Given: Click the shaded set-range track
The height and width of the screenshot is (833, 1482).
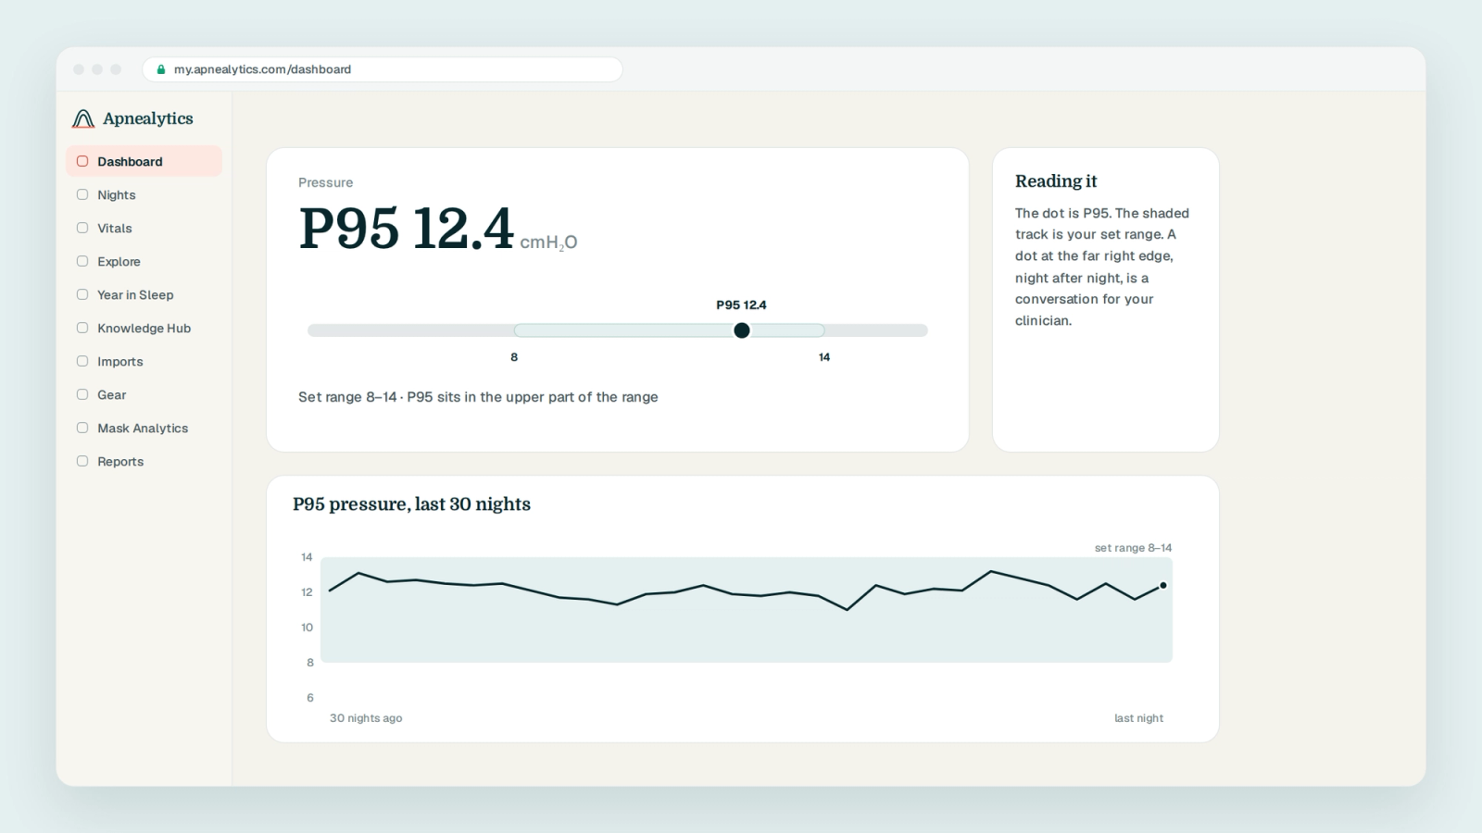Looking at the screenshot, I should pos(669,330).
